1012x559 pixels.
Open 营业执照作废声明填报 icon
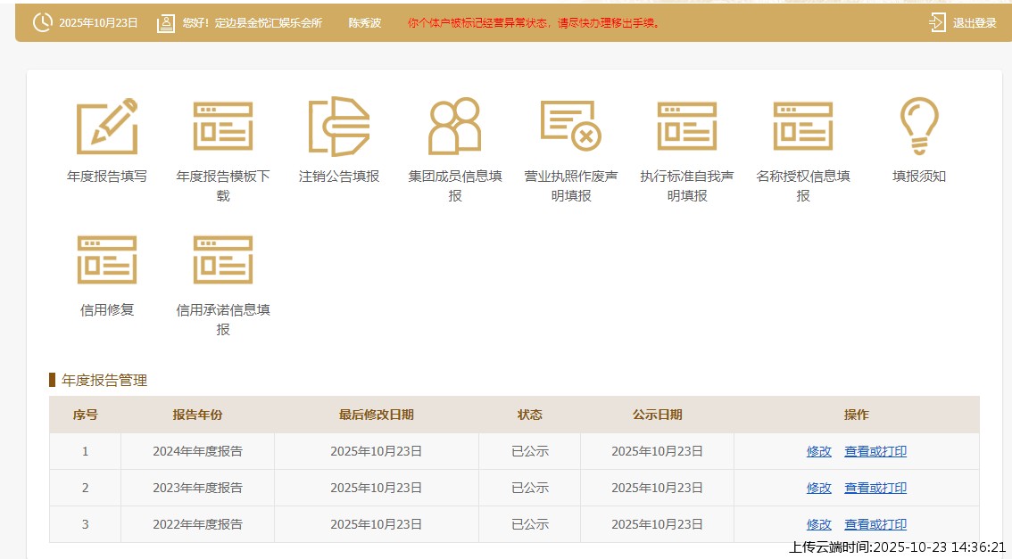[571, 127]
